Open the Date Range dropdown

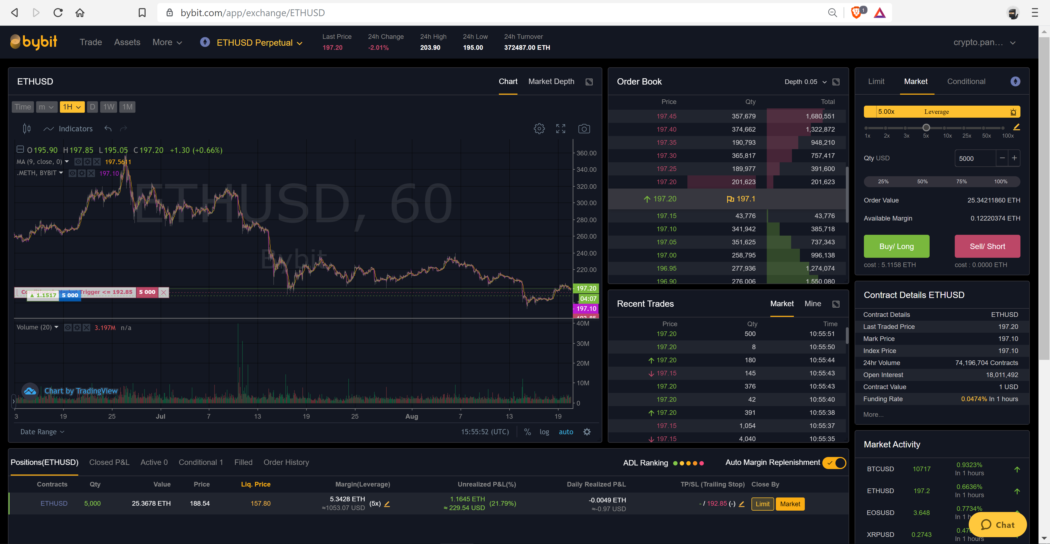[42, 432]
